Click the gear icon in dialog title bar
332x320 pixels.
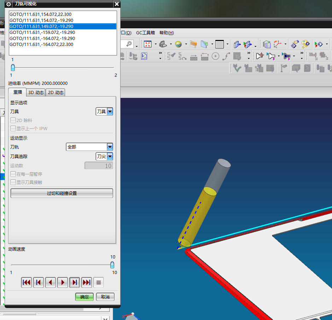[x=8, y=4]
